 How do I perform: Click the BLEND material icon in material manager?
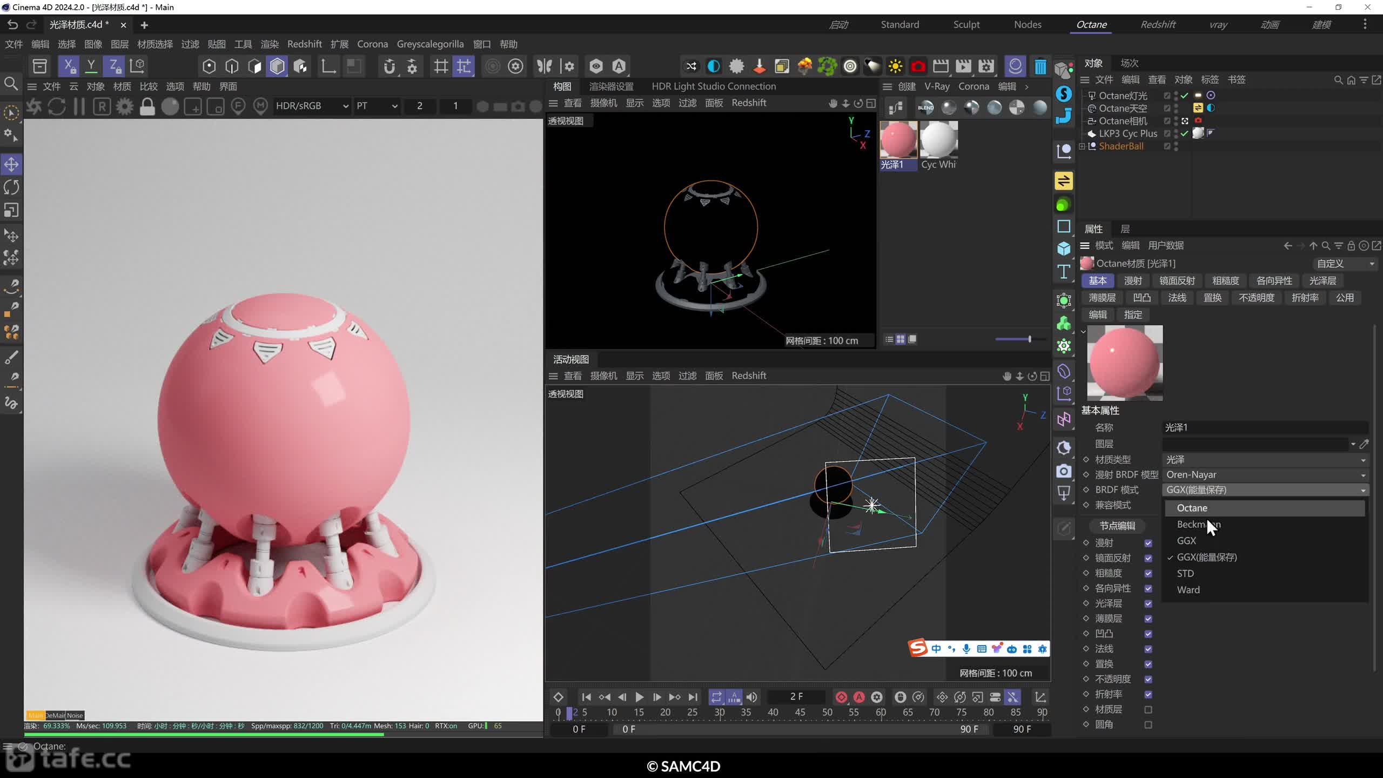click(925, 108)
